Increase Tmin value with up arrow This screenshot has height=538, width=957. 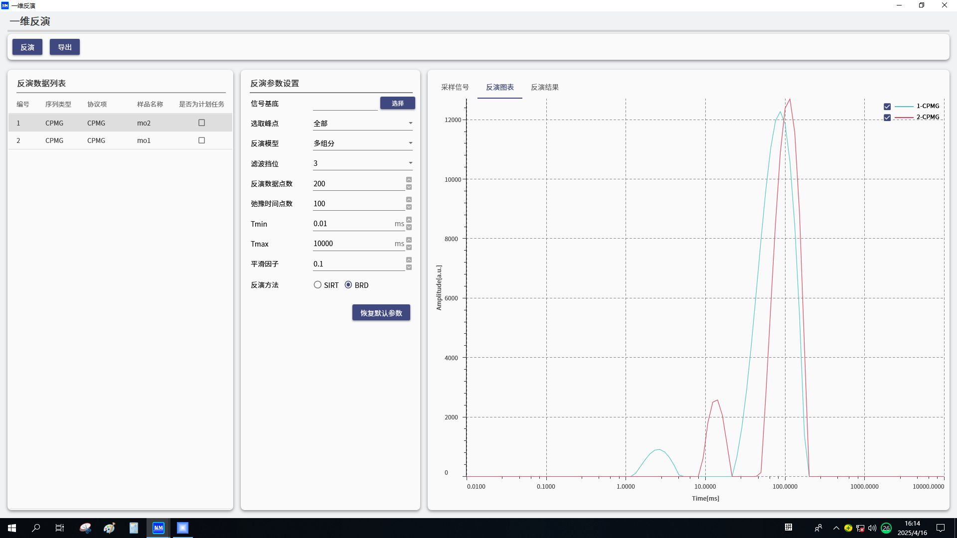click(x=409, y=220)
